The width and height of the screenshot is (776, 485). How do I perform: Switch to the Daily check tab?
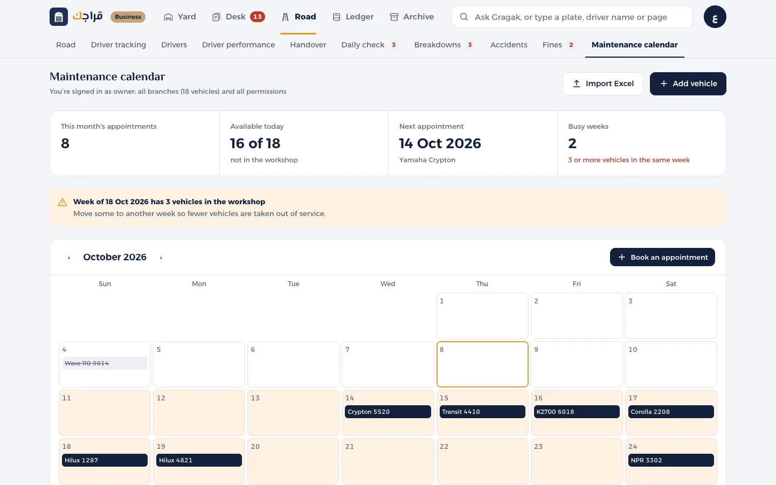[370, 45]
